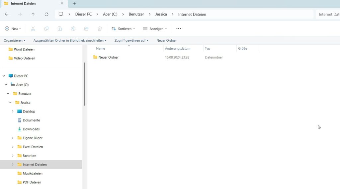This screenshot has height=189, width=340.
Task: Select Dieser PC in the tree
Action: [21, 76]
